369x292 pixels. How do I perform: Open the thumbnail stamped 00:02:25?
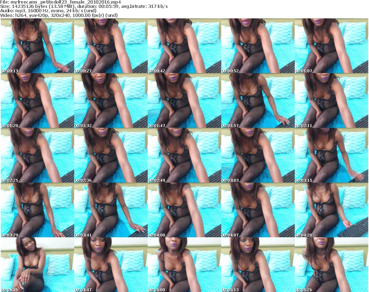tap(37, 156)
